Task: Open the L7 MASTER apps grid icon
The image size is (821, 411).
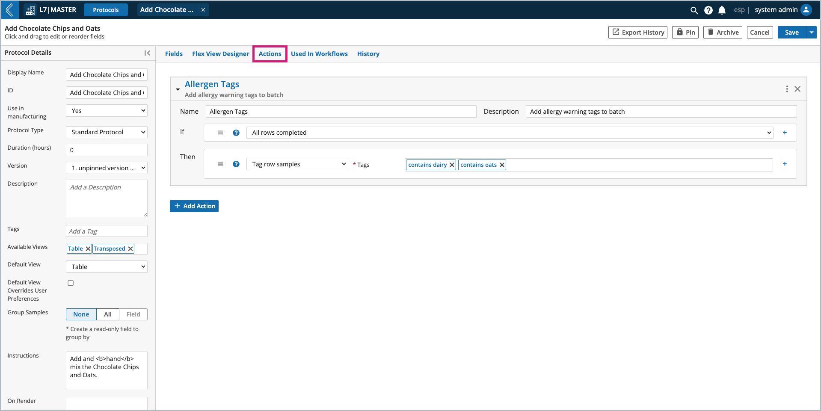Action: coord(30,10)
